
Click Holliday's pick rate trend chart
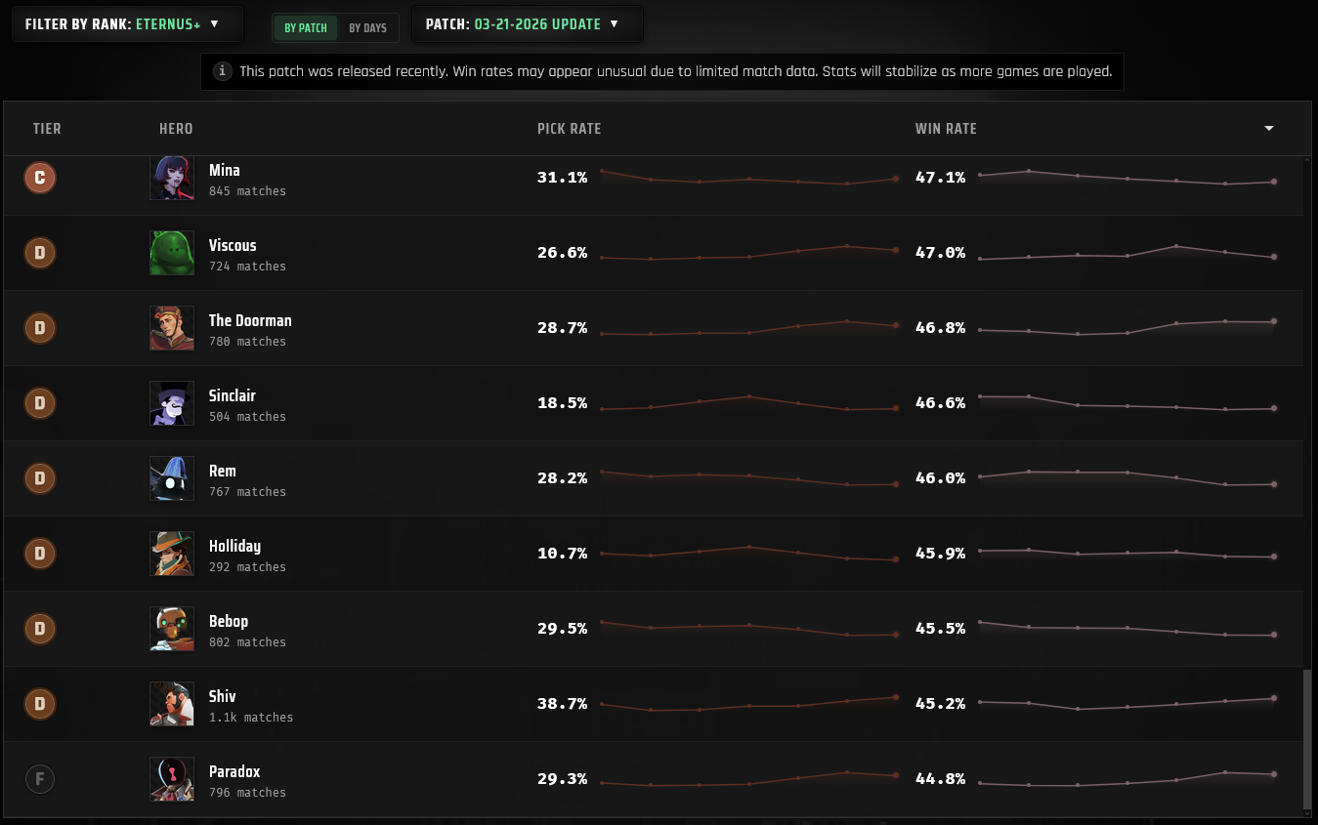tap(748, 554)
